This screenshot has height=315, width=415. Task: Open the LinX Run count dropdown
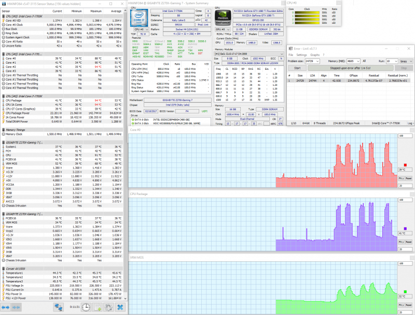point(396,61)
